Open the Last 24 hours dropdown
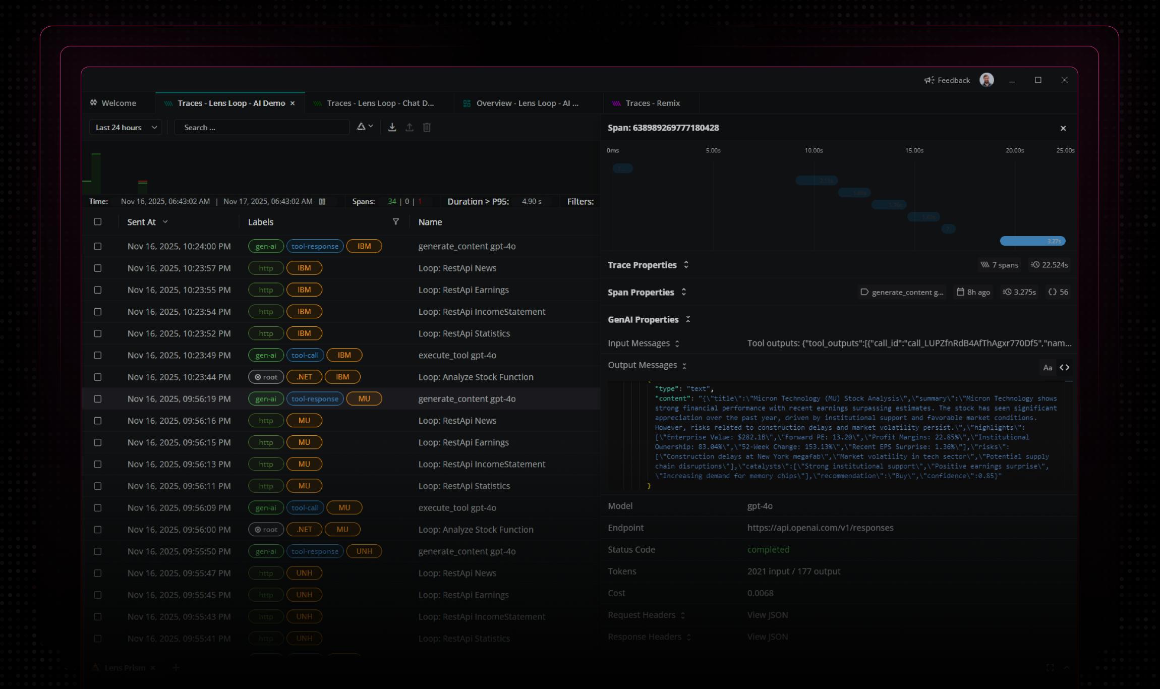1160x689 pixels. click(x=126, y=128)
